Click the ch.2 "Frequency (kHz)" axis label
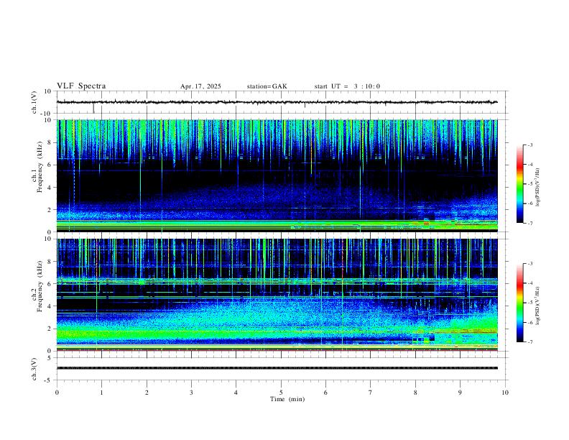569x440 pixels. (40, 286)
